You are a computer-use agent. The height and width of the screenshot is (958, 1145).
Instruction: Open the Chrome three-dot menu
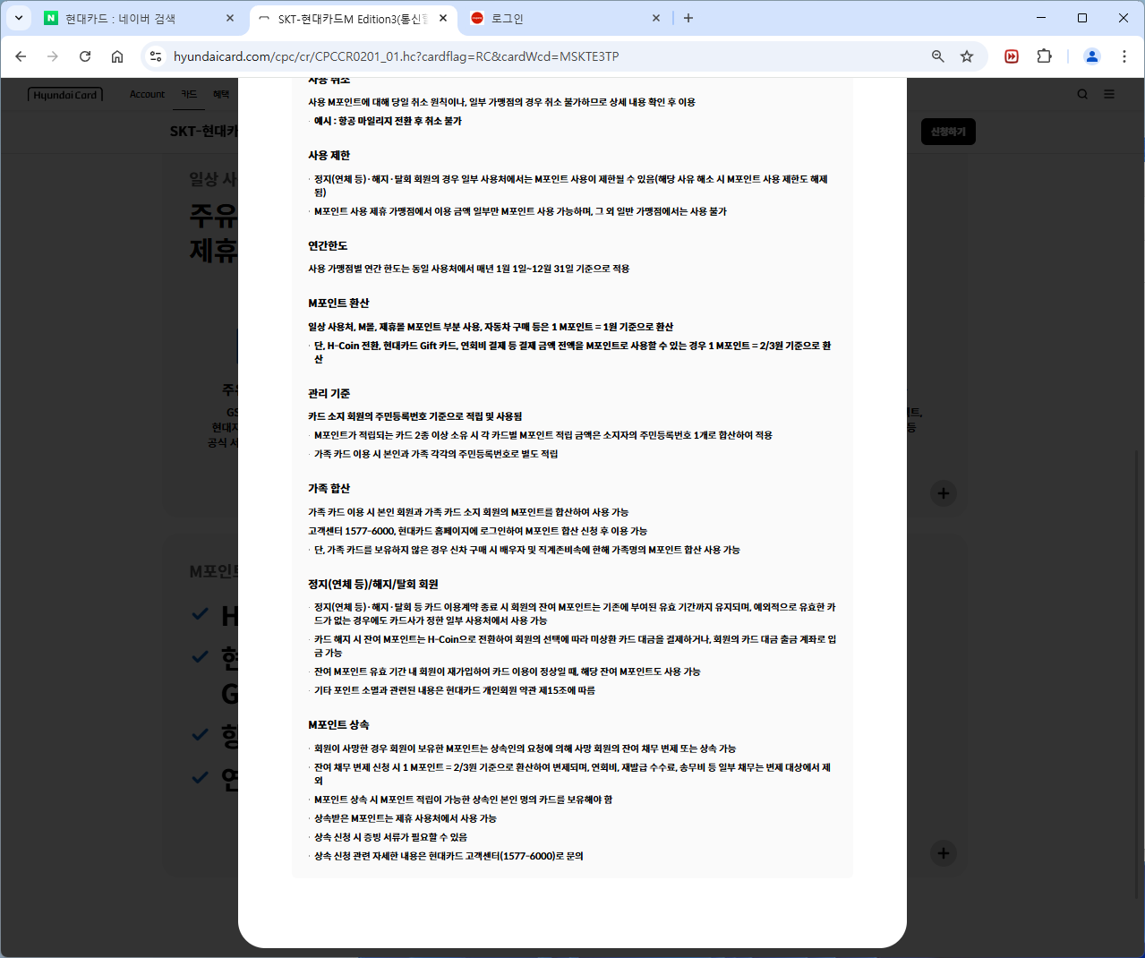click(1124, 56)
